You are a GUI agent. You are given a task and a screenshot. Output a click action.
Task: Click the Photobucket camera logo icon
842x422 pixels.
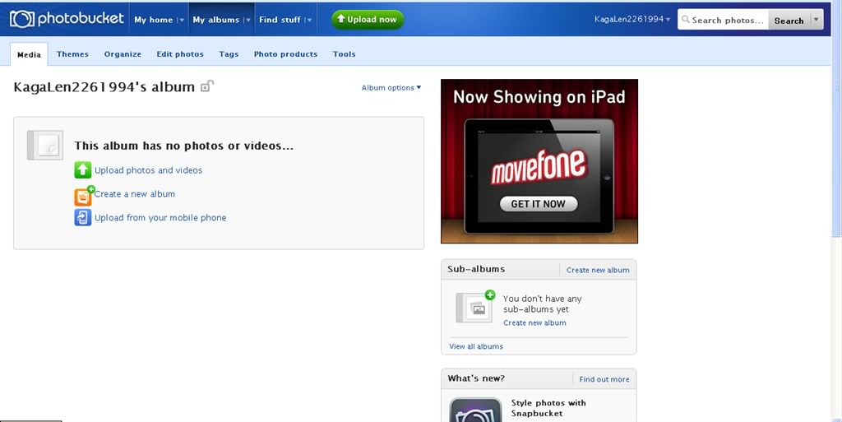(22, 19)
